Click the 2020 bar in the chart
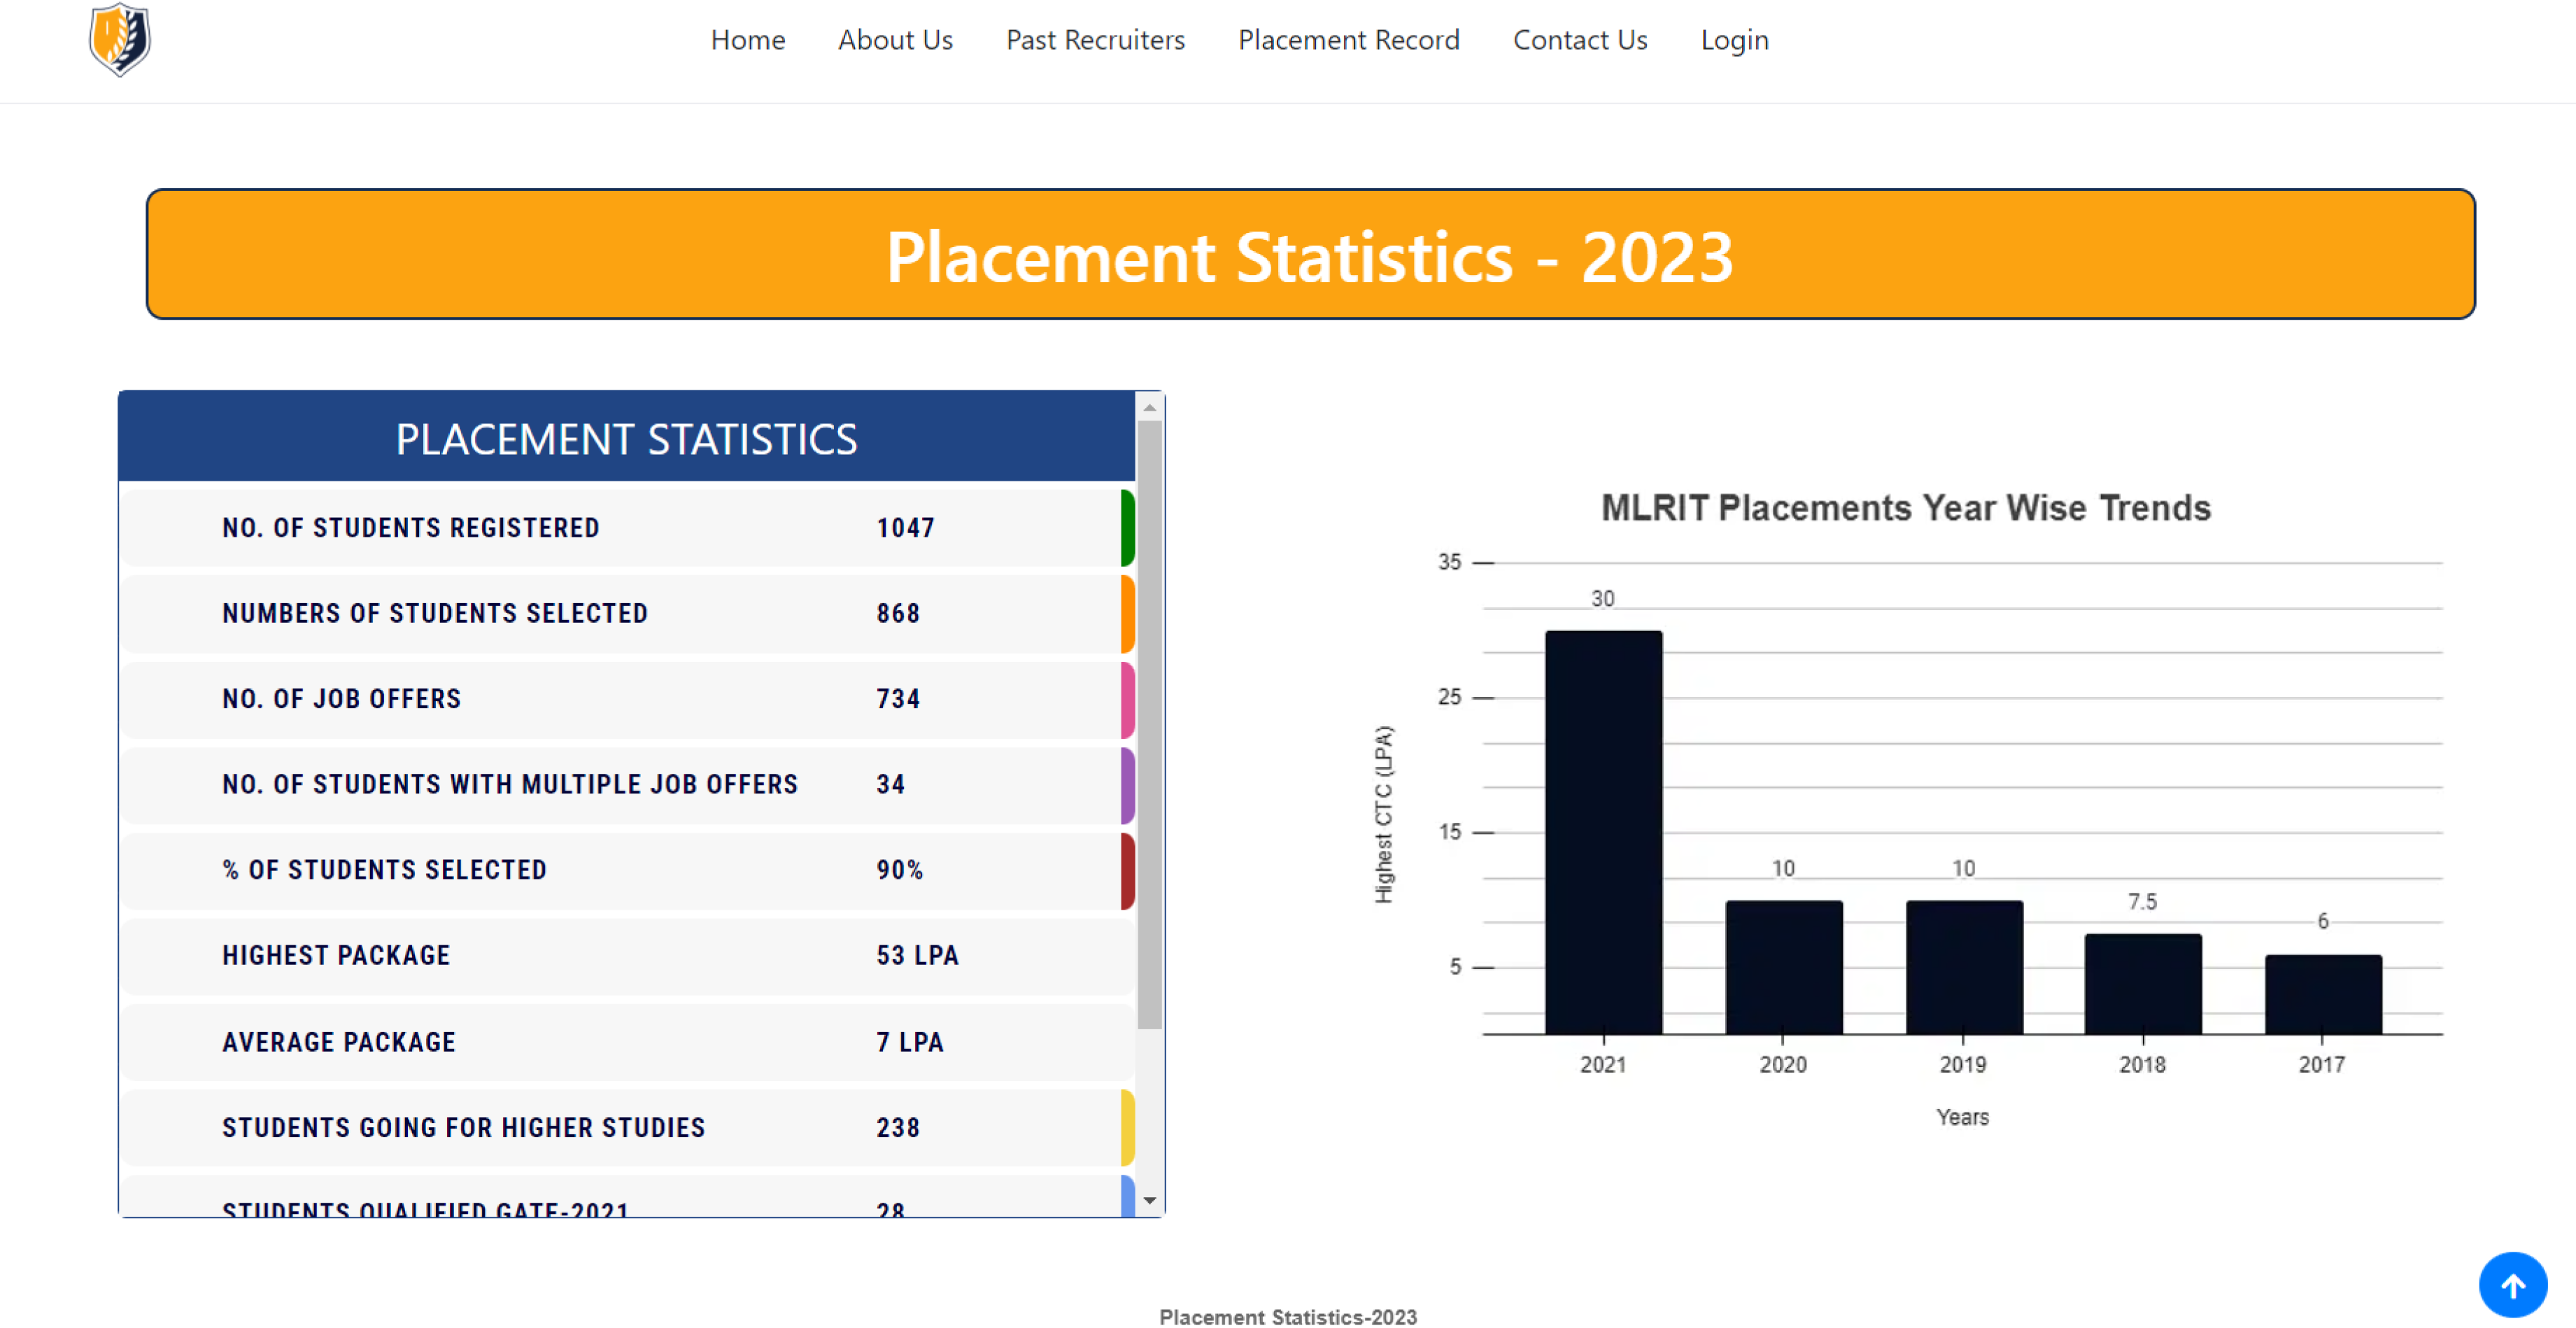The width and height of the screenshot is (2576, 1328). coord(1783,967)
